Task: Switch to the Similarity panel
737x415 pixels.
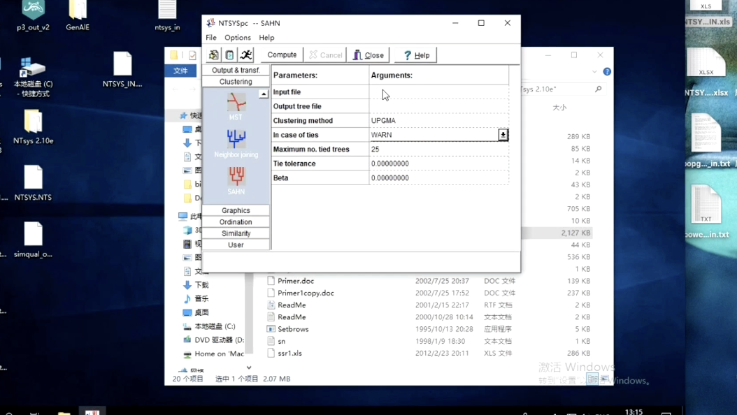Action: point(236,233)
